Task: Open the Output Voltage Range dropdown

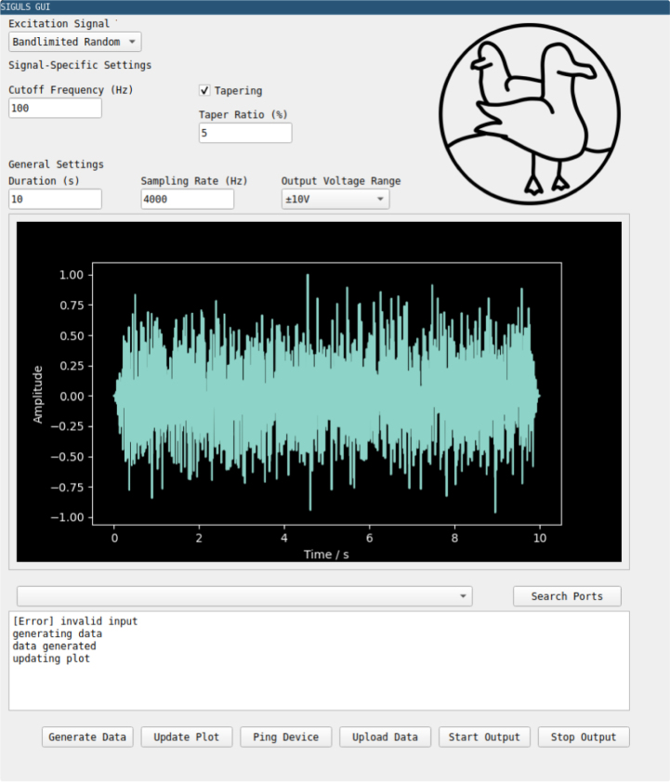Action: point(335,199)
